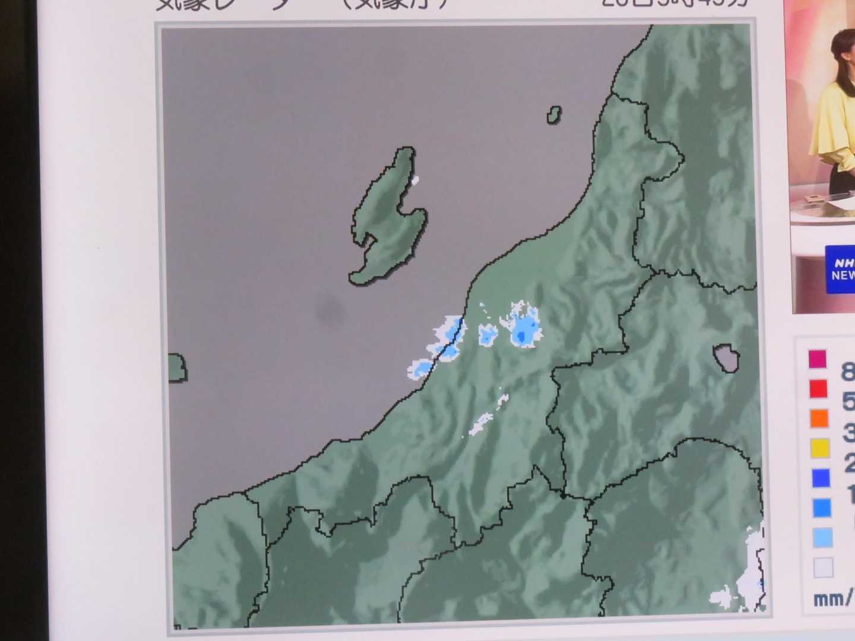Click the pale gray legend swatch at the bottom

point(823,567)
